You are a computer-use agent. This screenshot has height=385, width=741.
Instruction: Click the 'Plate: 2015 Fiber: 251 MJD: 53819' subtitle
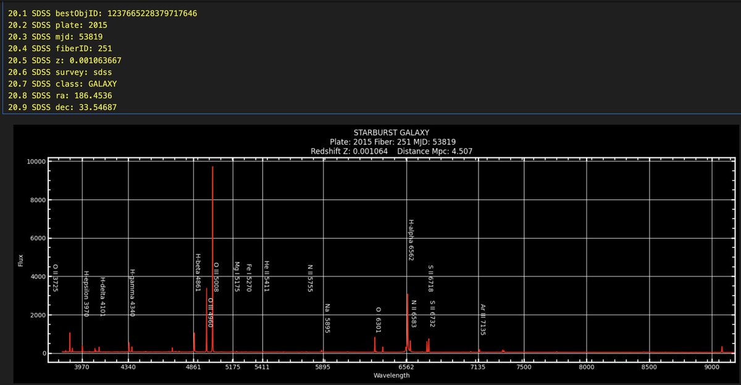393,142
